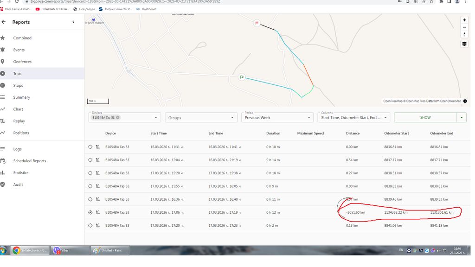The height and width of the screenshot is (267, 475).
Task: Click the Audit shield icon
Action: pos(3,184)
